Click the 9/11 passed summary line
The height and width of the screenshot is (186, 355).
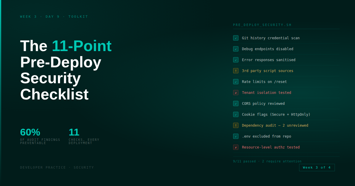(x=267, y=161)
